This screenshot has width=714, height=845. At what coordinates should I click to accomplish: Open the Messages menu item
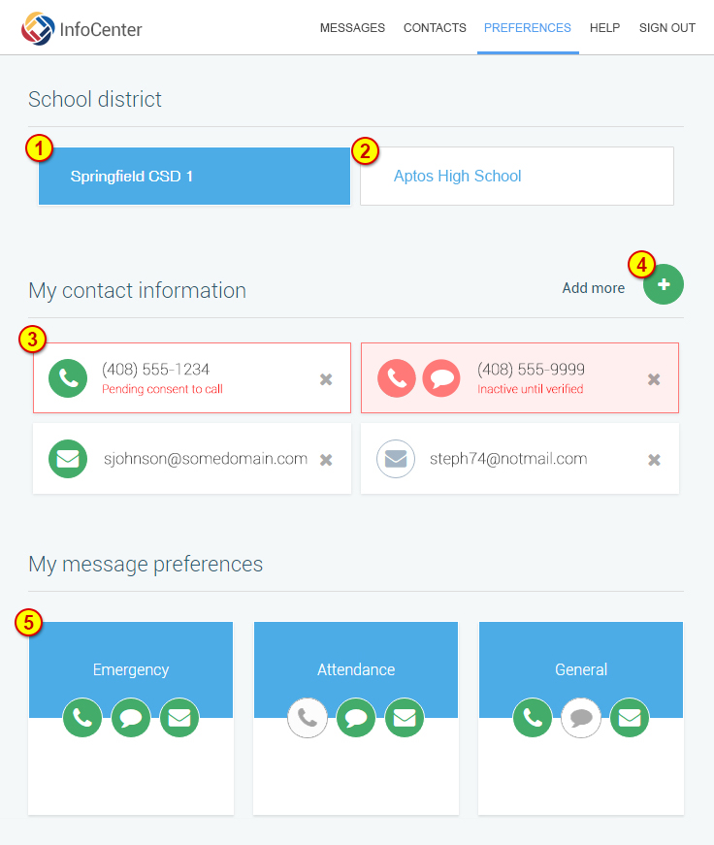click(352, 28)
